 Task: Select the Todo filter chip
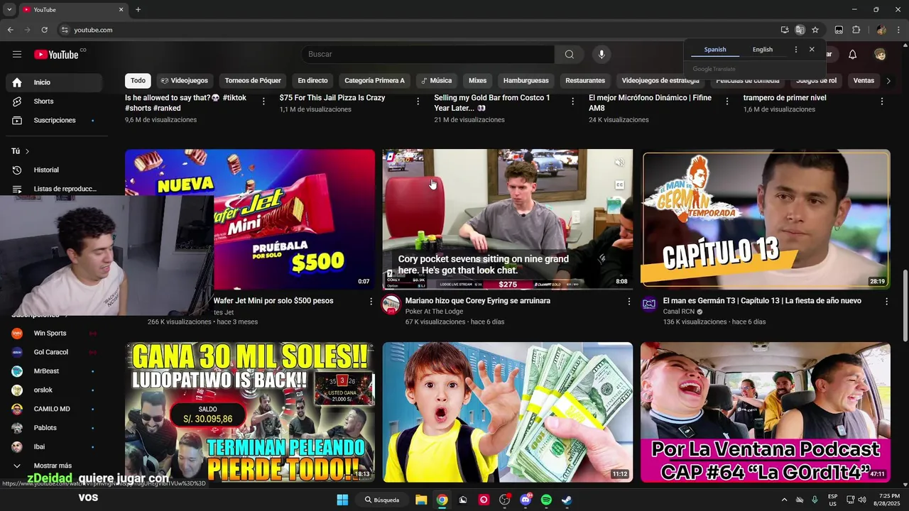(x=138, y=81)
